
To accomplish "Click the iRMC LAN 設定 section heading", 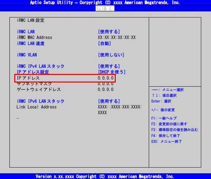I will pos(31,20).
